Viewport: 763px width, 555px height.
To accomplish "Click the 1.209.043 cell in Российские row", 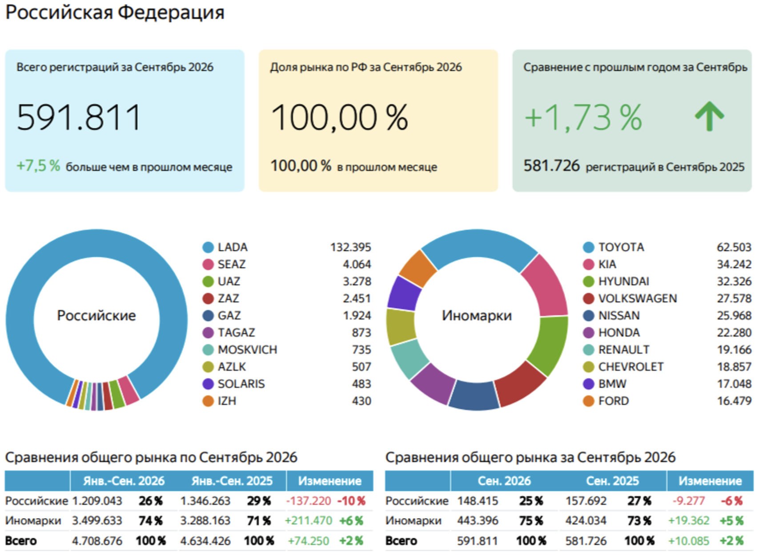I will 97,501.
